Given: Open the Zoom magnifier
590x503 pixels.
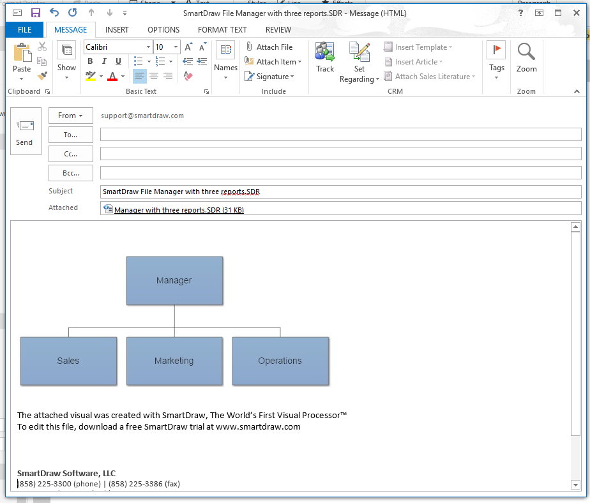Looking at the screenshot, I should tap(526, 57).
